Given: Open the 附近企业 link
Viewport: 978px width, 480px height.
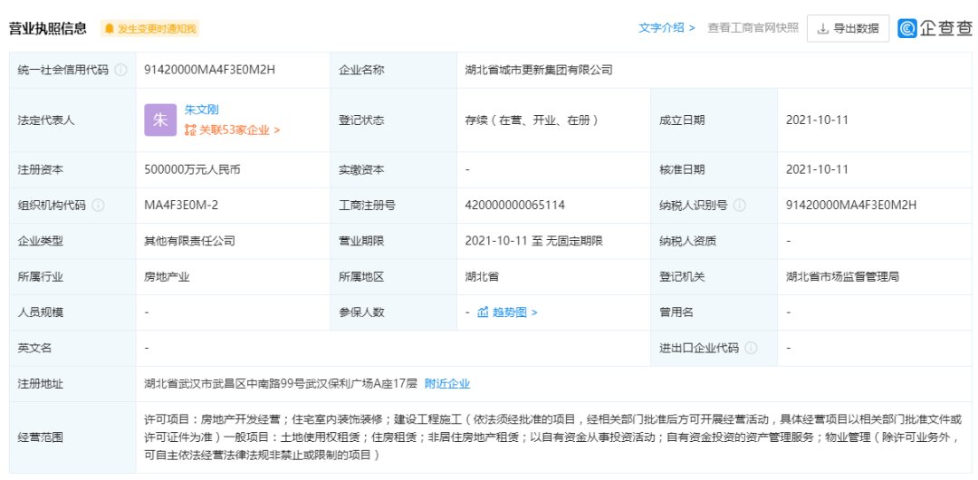Looking at the screenshot, I should (x=447, y=384).
